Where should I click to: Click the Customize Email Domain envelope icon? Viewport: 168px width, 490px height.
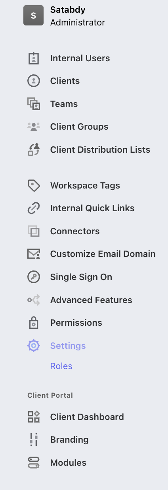pyautogui.click(x=34, y=254)
